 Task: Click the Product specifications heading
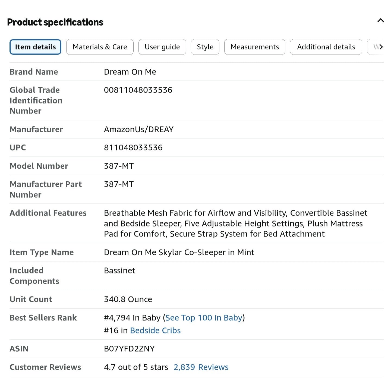click(x=55, y=22)
